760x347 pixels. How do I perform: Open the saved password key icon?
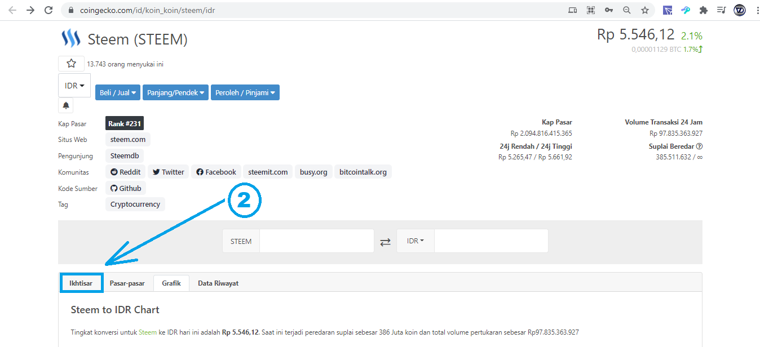[609, 10]
